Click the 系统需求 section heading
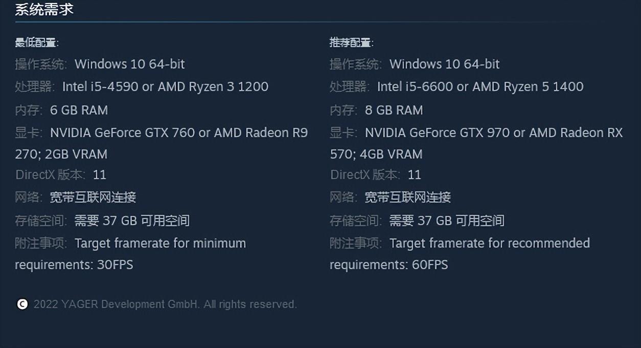Viewport: 641px width, 348px height. coord(44,9)
